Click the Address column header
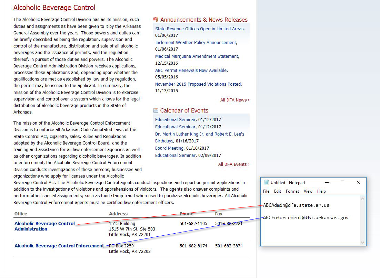Viewport: 380px width, 278px height. 118,214
